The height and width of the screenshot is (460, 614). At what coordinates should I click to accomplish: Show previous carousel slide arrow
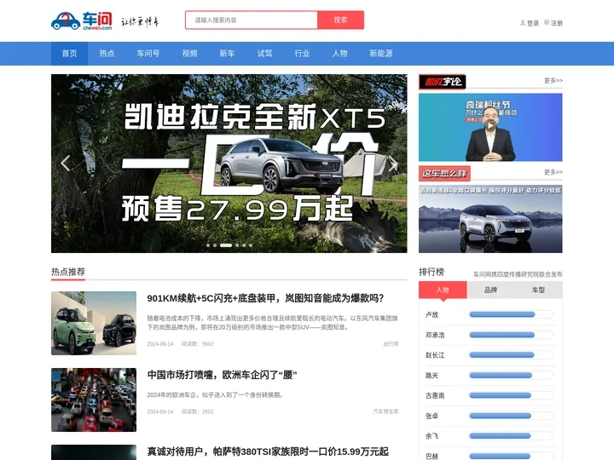(x=66, y=163)
